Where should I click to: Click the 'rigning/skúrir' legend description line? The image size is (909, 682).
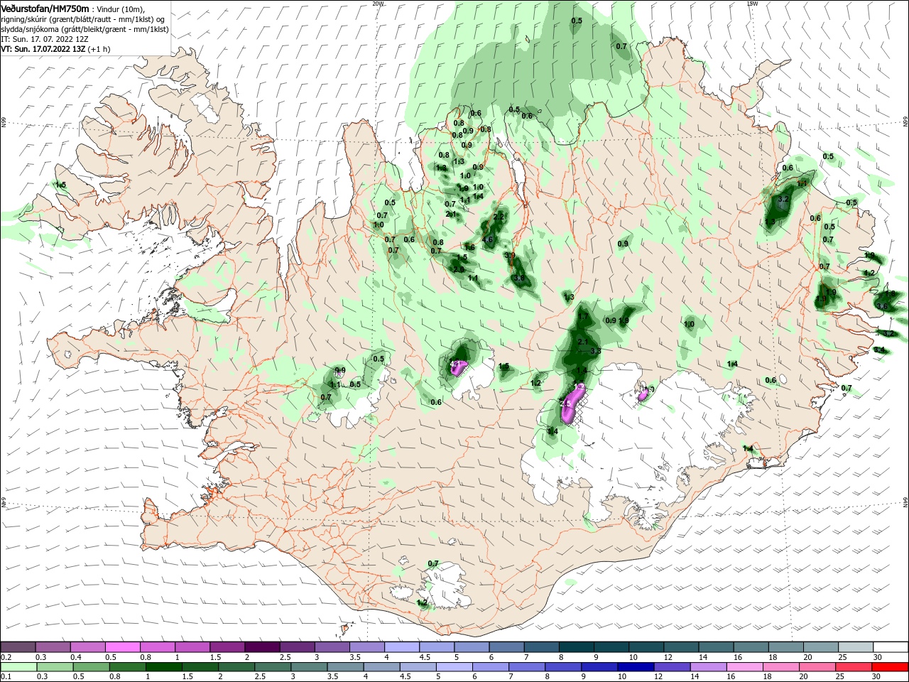click(x=82, y=19)
